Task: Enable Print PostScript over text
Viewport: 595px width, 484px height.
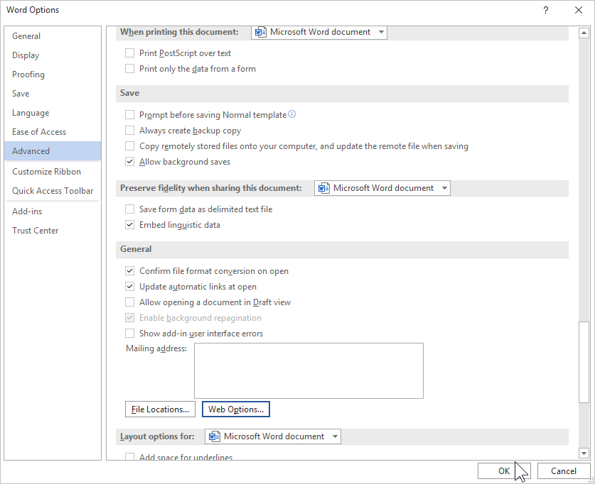Action: pos(129,53)
